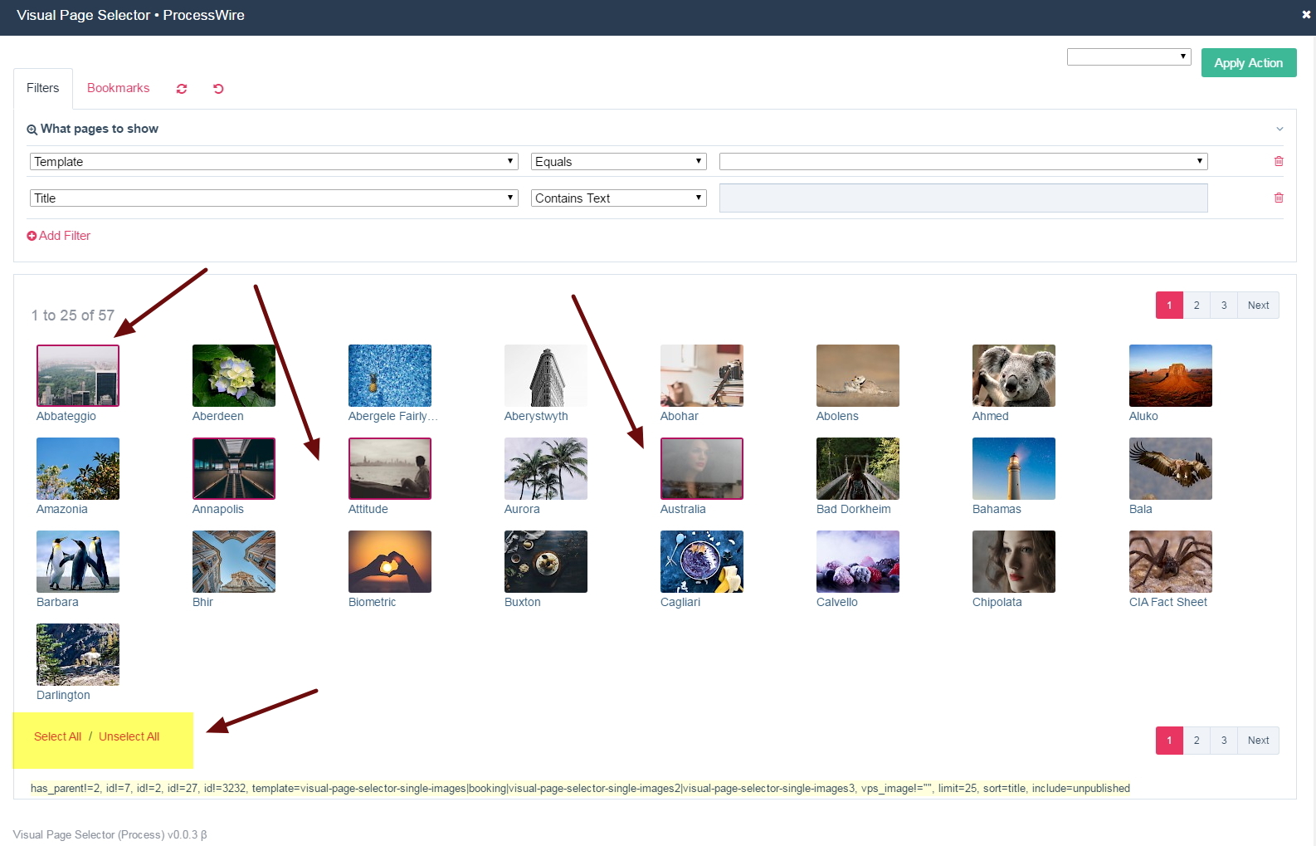Viewport: 1316px width, 846px height.
Task: Collapse the What pages to show panel
Action: 1279,129
